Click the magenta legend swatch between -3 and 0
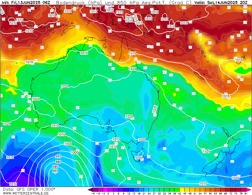This screenshot has width=252, height=195. 105,189
